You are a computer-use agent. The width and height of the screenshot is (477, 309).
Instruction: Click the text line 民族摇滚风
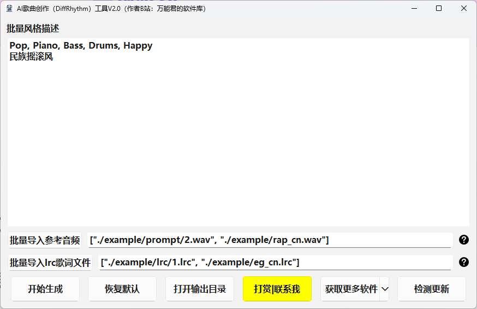(x=31, y=57)
